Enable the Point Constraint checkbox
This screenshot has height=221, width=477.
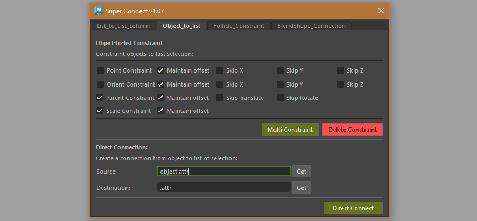click(101, 70)
